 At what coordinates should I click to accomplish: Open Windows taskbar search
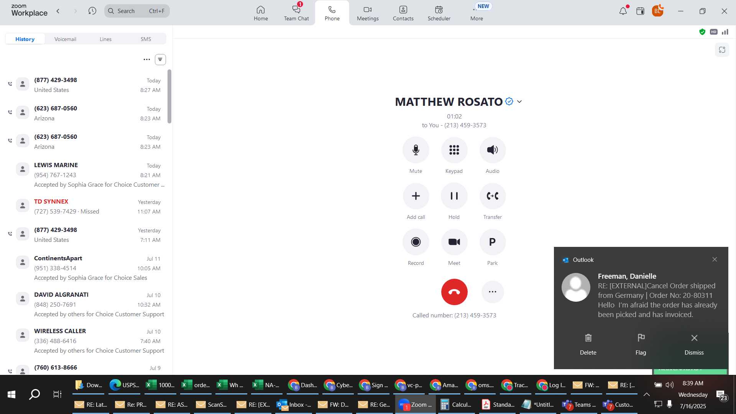[x=34, y=394]
